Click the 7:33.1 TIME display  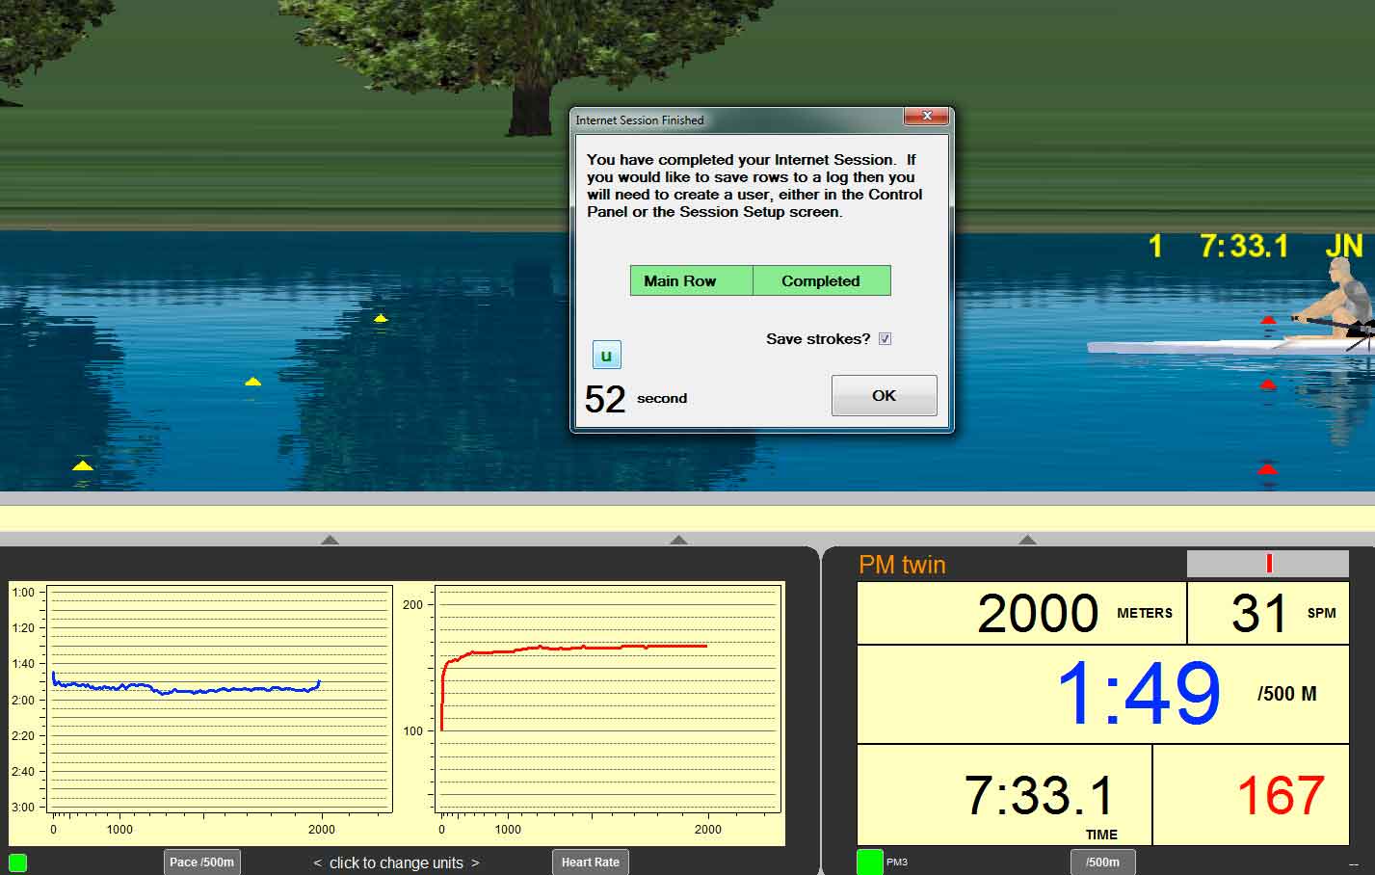click(1004, 796)
